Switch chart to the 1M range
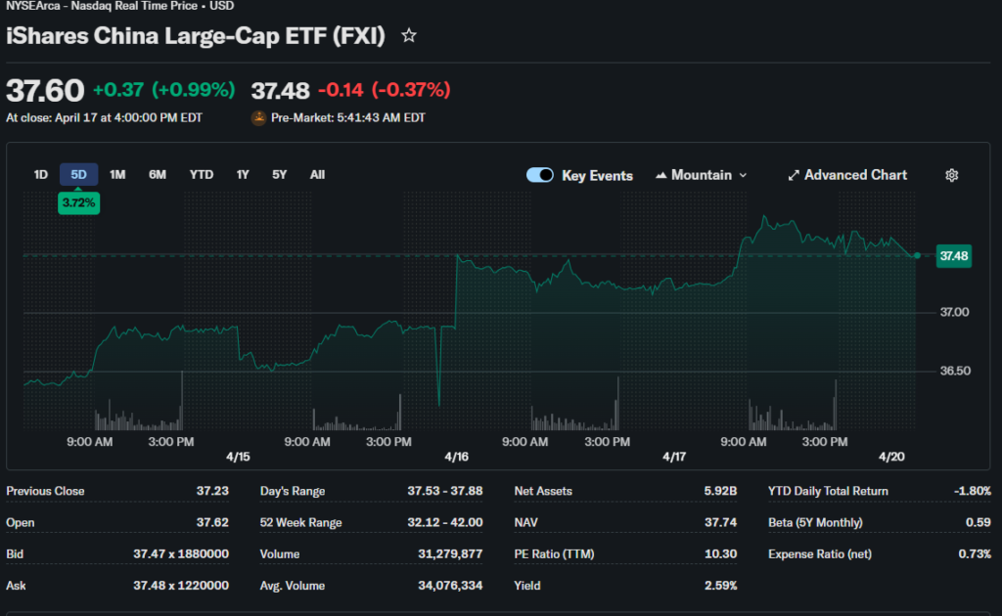The width and height of the screenshot is (1002, 616). (x=117, y=175)
